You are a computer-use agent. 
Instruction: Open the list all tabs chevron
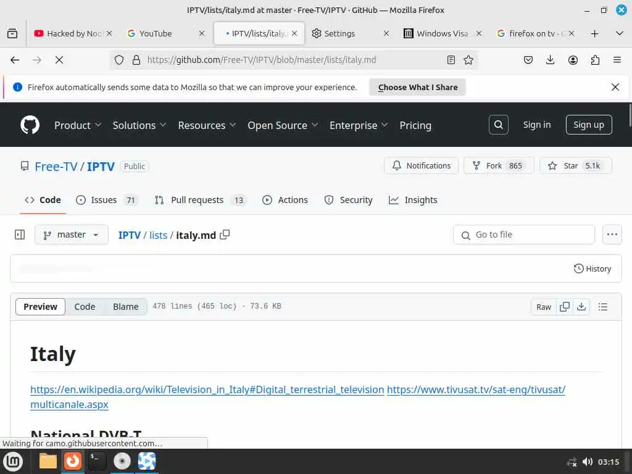pos(620,33)
